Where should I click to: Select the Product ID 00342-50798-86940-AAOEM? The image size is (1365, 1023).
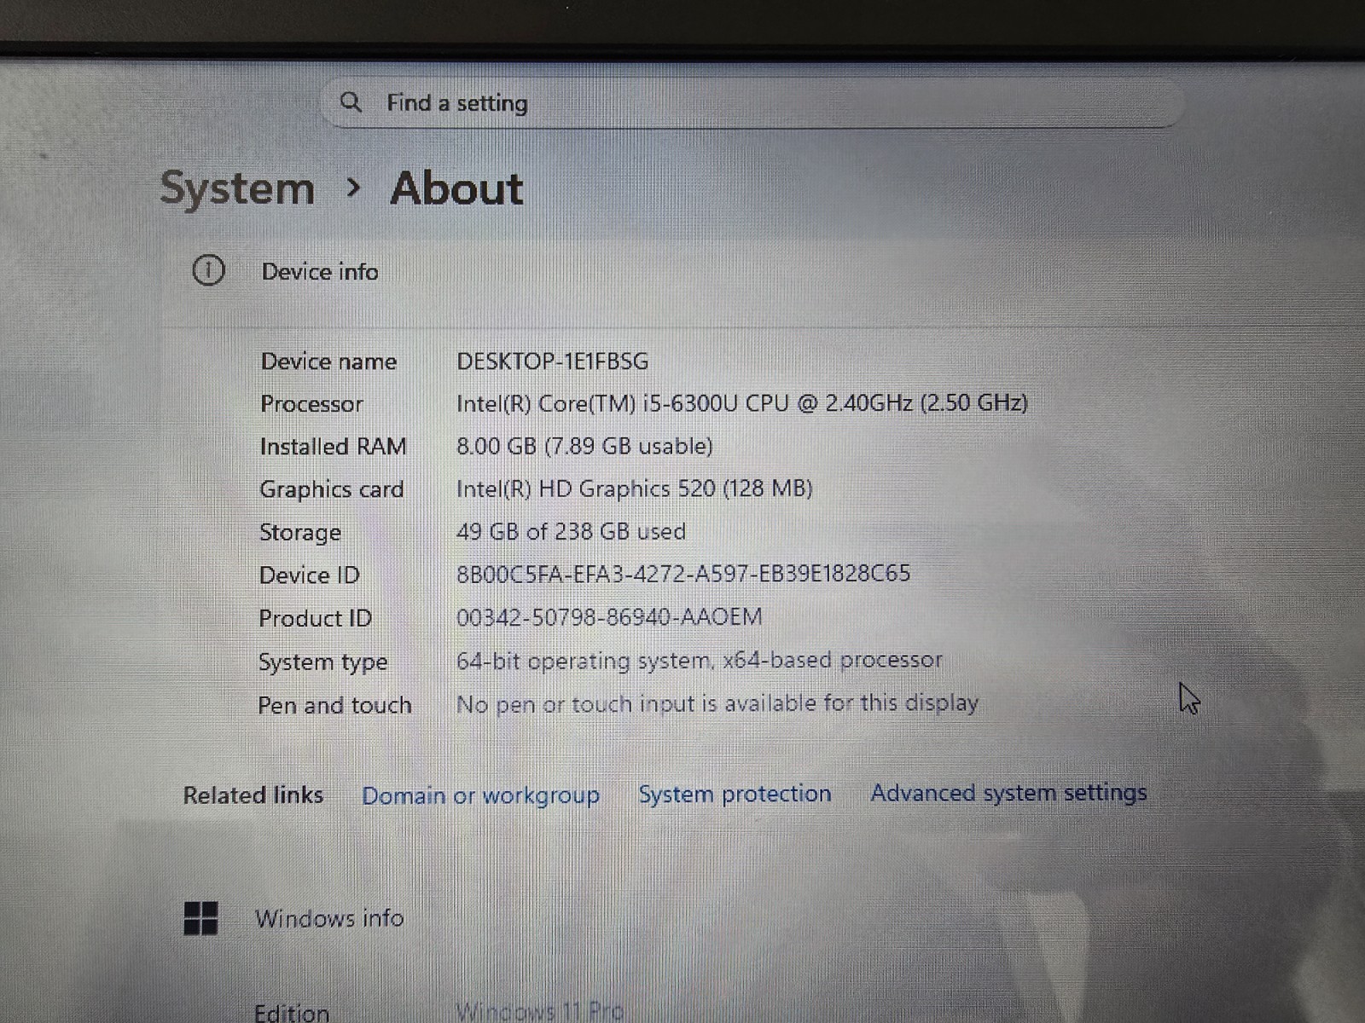(x=609, y=616)
